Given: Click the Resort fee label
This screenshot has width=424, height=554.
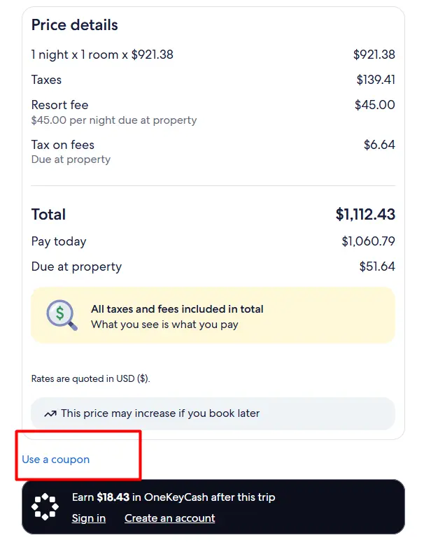Looking at the screenshot, I should tap(60, 105).
